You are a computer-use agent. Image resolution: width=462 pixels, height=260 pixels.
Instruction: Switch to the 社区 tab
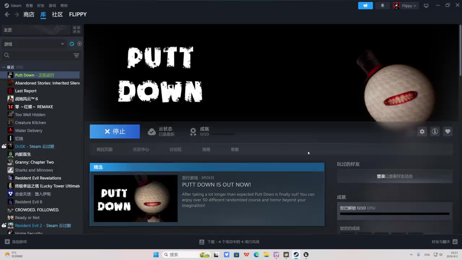57,14
